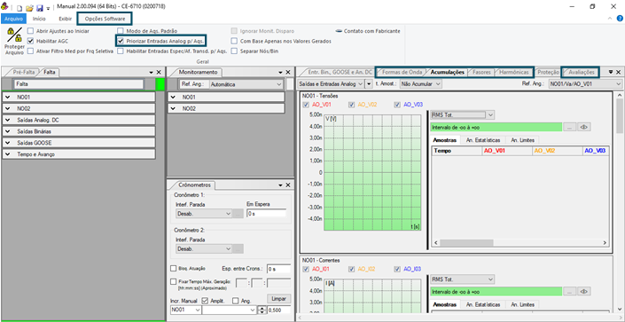This screenshot has height=322, width=625.
Task: Expand the Saídas Binárias section
Action: point(79,131)
